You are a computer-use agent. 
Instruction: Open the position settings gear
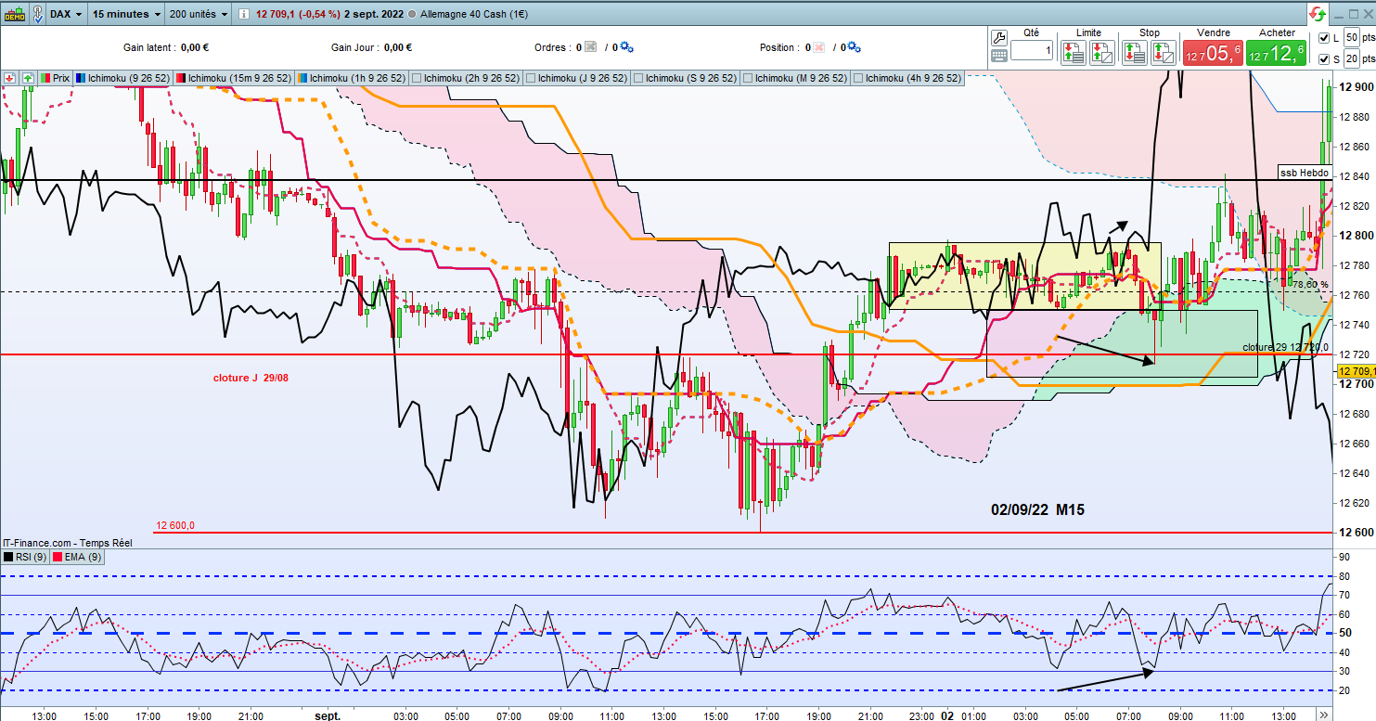tap(854, 47)
